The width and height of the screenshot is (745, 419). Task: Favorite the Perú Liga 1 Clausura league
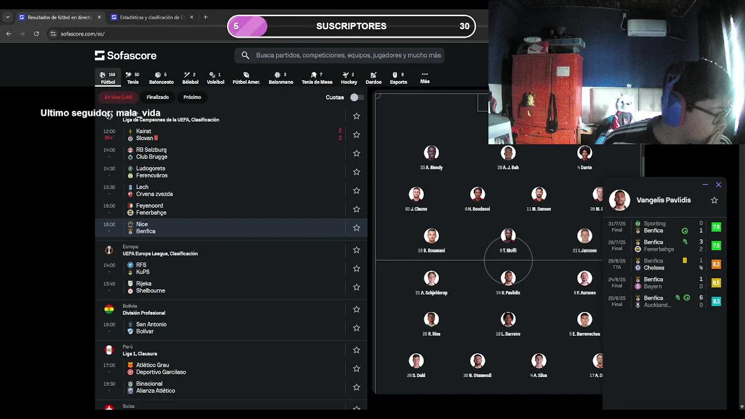pyautogui.click(x=356, y=350)
